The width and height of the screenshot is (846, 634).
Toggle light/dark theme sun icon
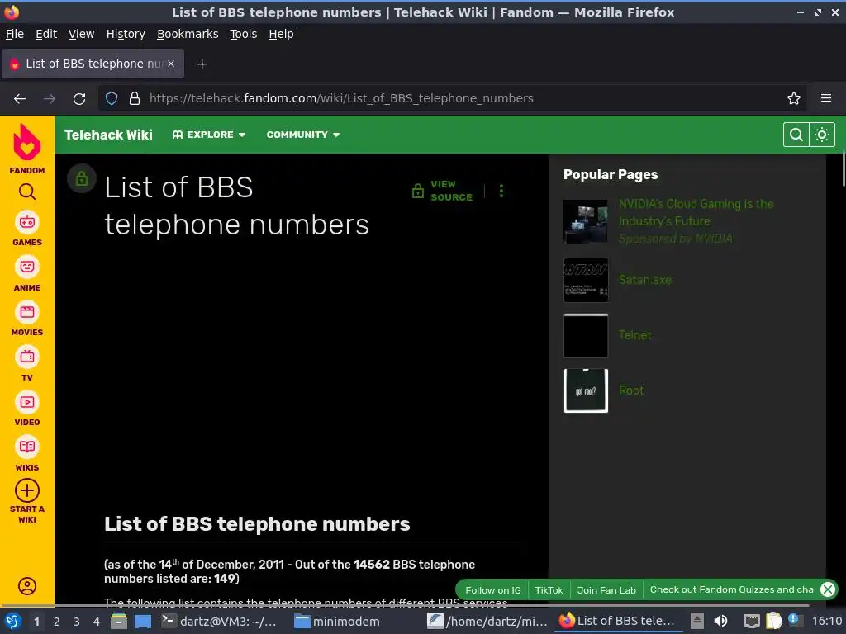point(822,135)
